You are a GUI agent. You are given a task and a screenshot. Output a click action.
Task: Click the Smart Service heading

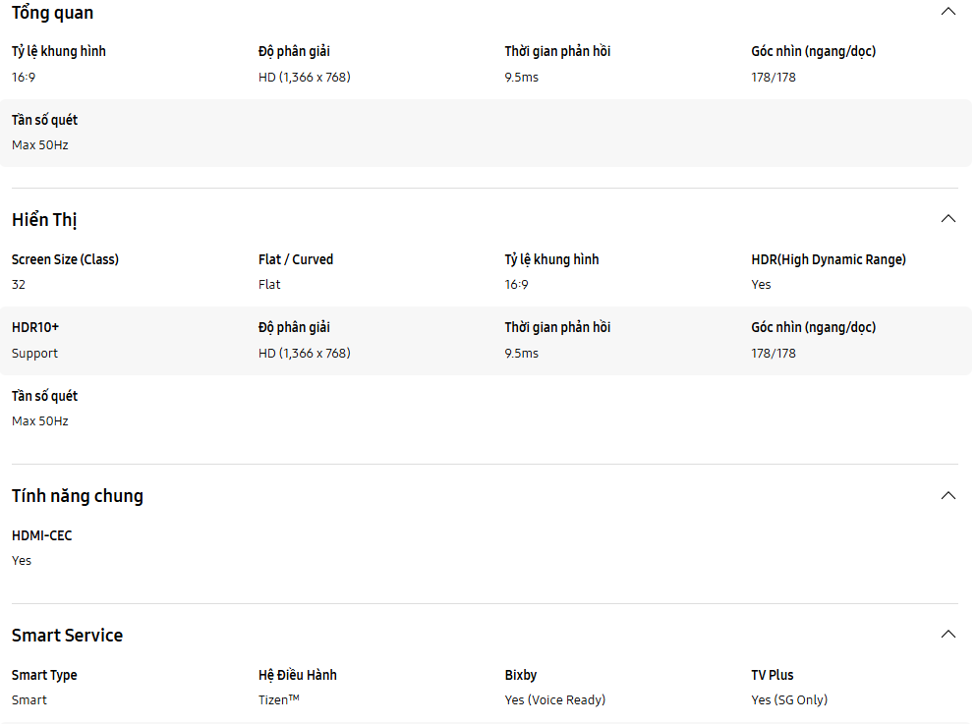[67, 636]
